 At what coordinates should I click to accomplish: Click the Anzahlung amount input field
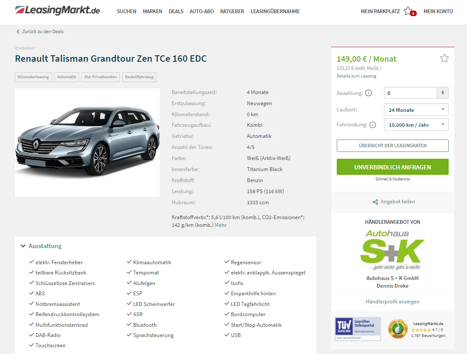[410, 93]
